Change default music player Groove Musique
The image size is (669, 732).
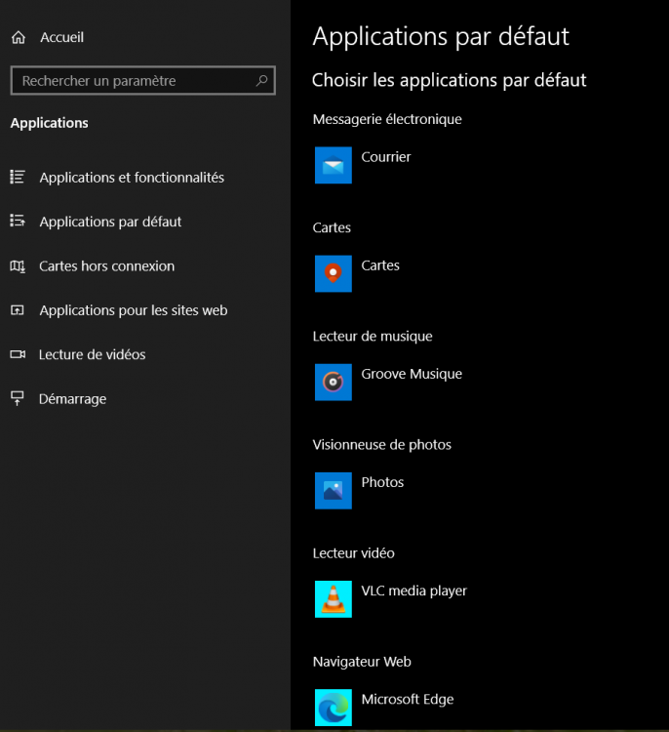click(x=412, y=374)
